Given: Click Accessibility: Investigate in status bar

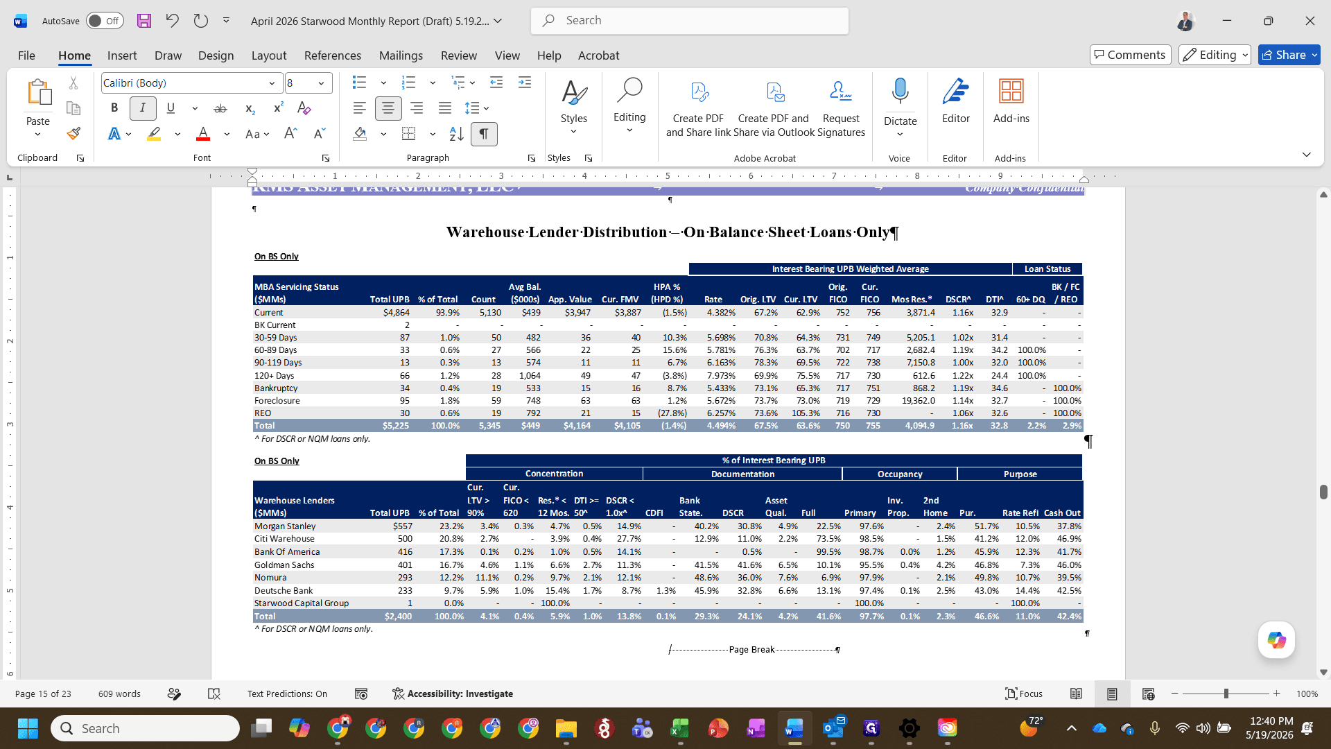Looking at the screenshot, I should (453, 694).
